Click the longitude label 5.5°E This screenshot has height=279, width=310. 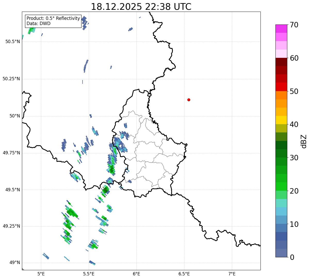89,274
